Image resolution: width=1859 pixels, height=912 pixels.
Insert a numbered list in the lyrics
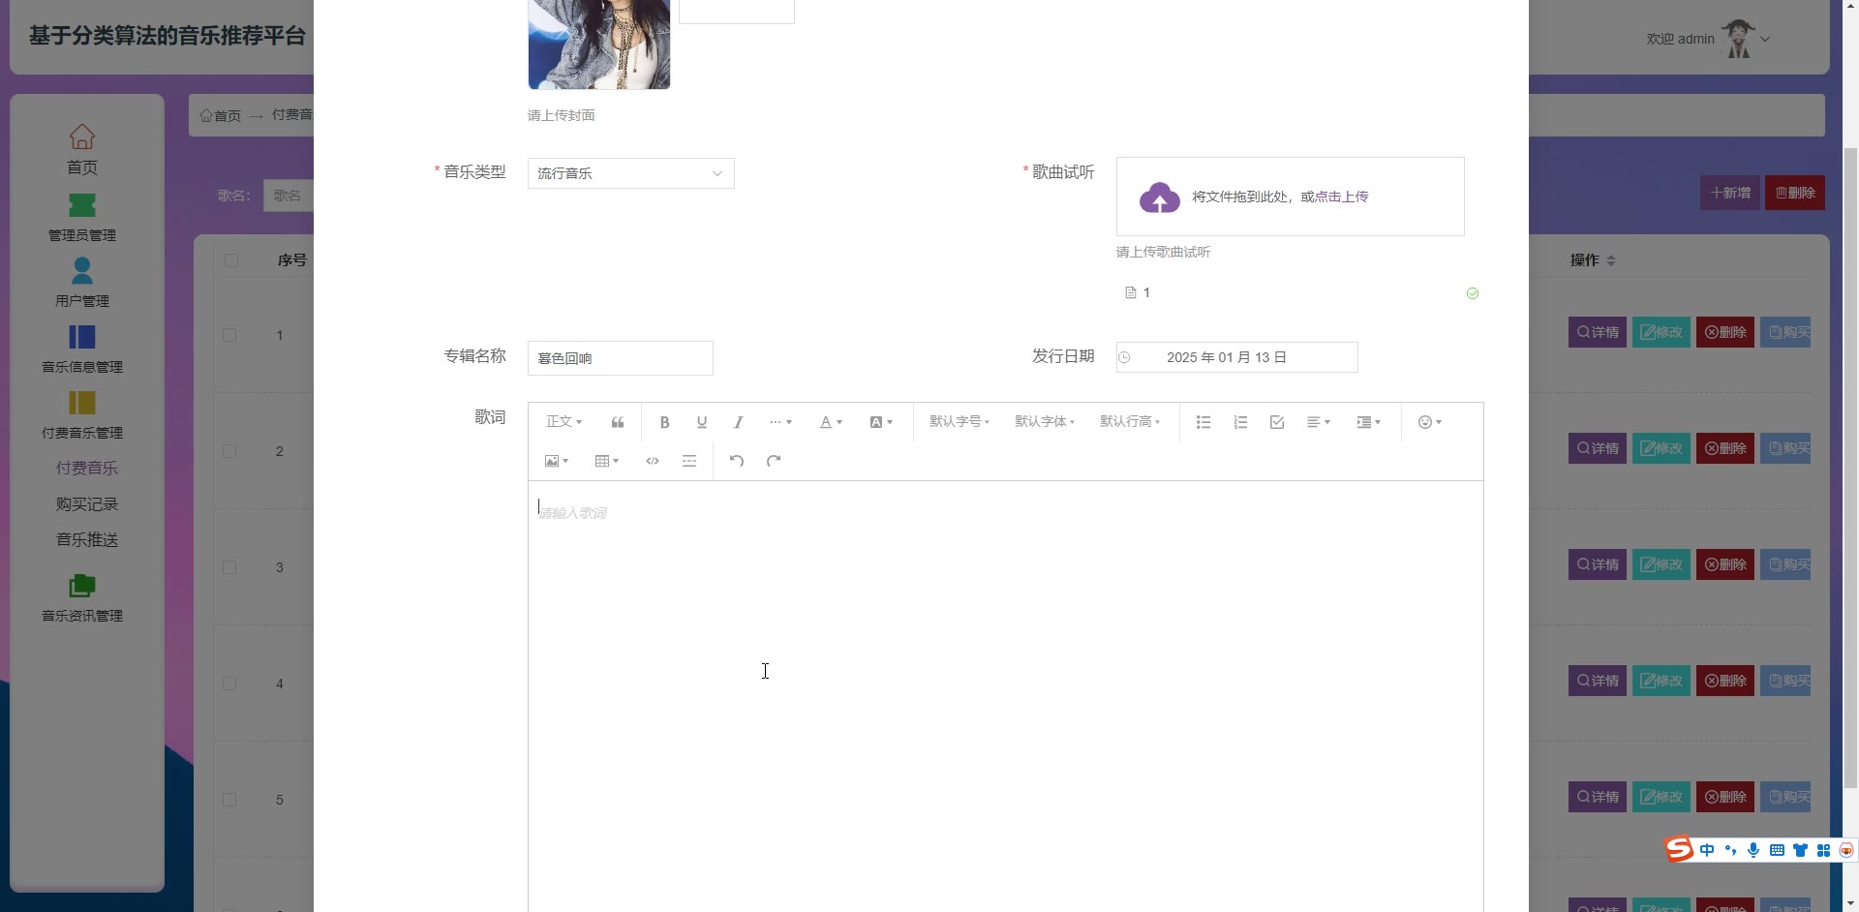pos(1240,422)
